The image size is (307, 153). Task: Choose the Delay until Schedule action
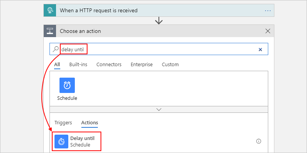coord(82,142)
